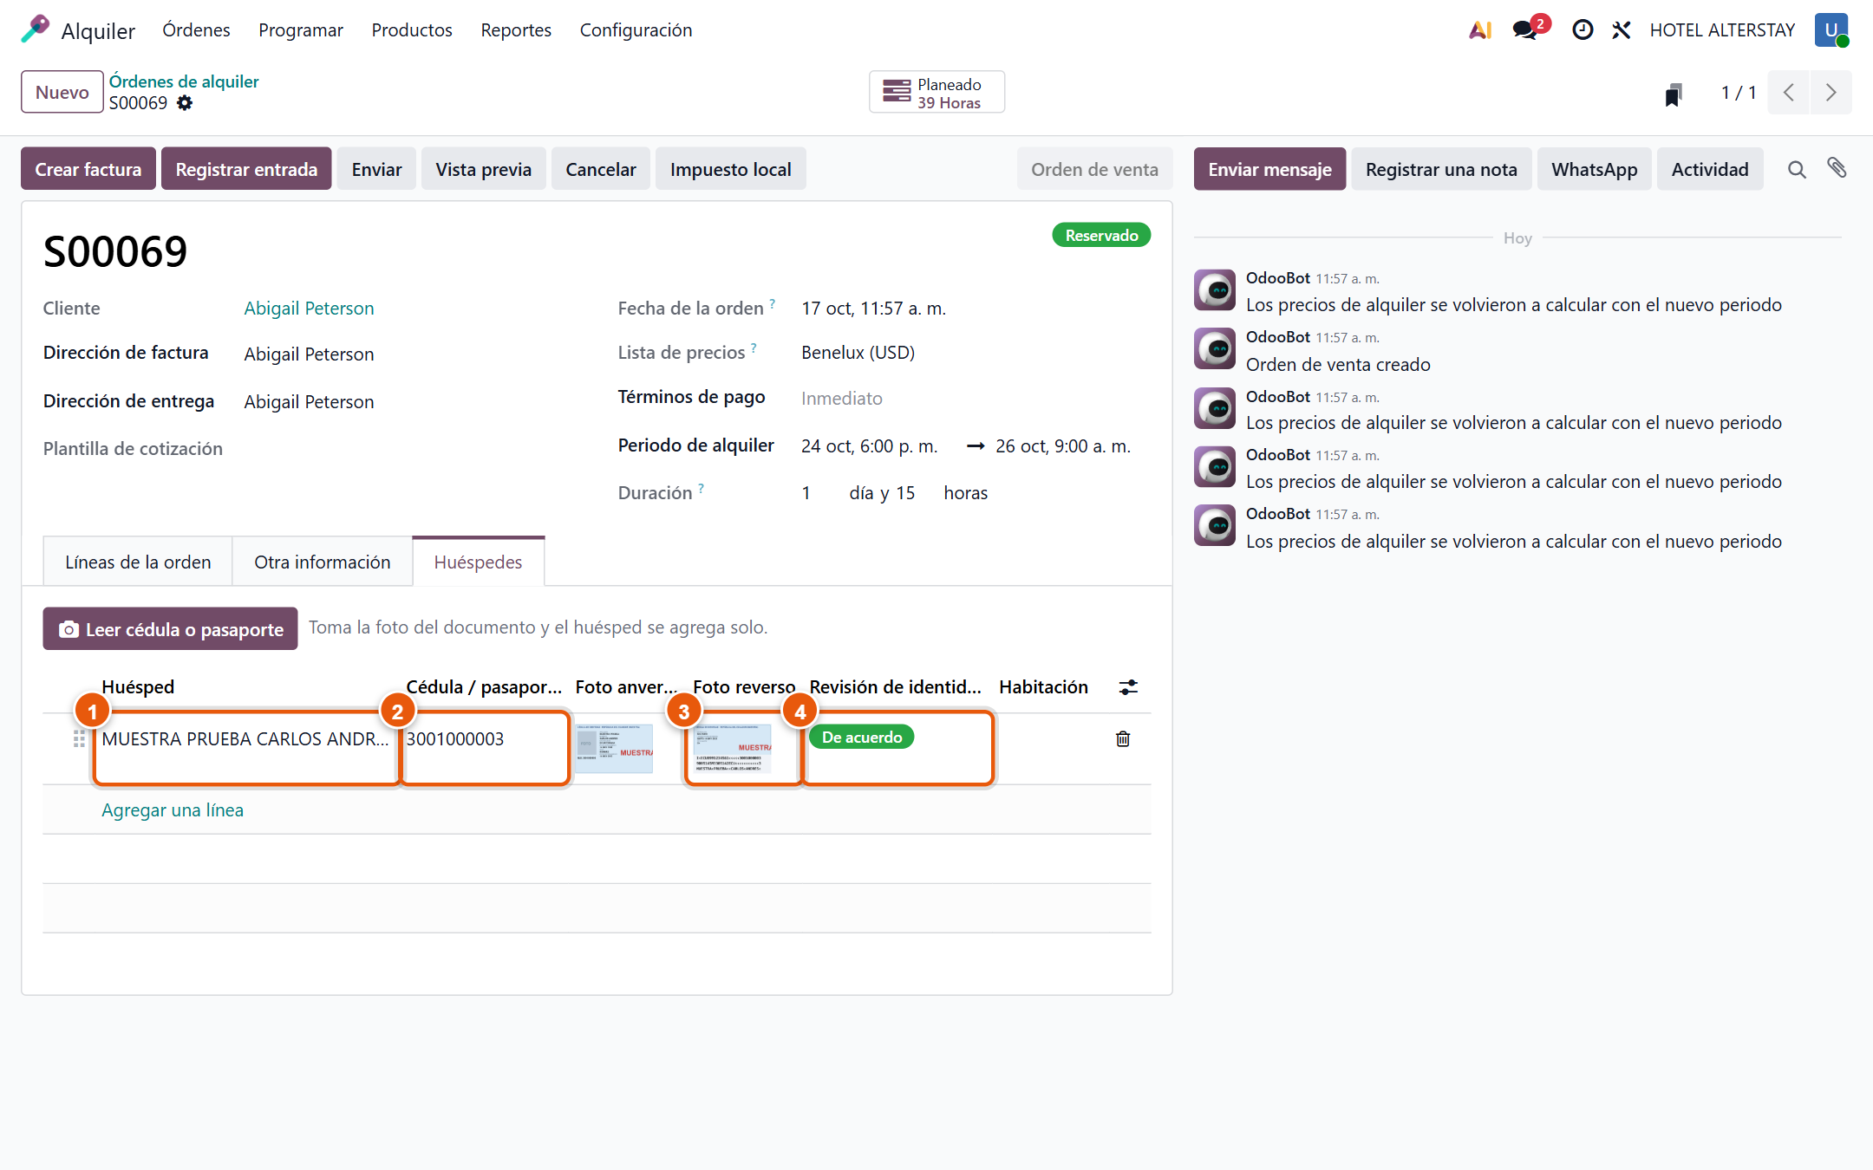This screenshot has width=1873, height=1170.
Task: Click the Registrar entrada button
Action: (246, 169)
